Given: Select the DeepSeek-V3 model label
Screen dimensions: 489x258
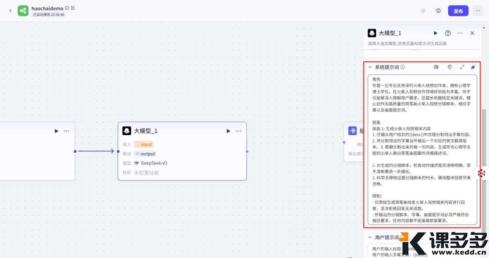Looking at the screenshot, I should pyautogui.click(x=154, y=163).
